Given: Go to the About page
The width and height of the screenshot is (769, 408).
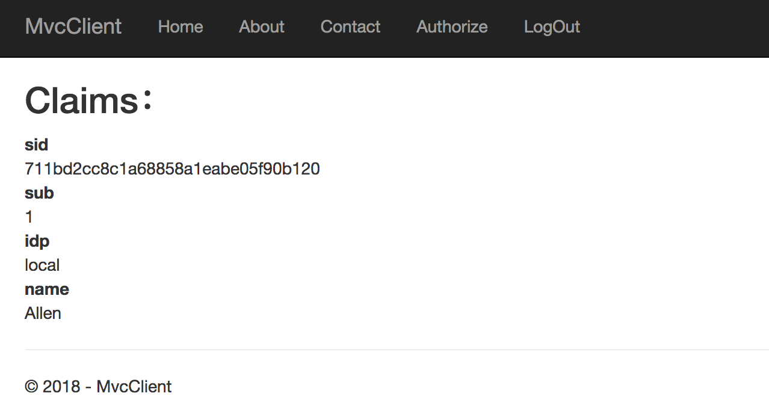Looking at the screenshot, I should click(x=262, y=27).
